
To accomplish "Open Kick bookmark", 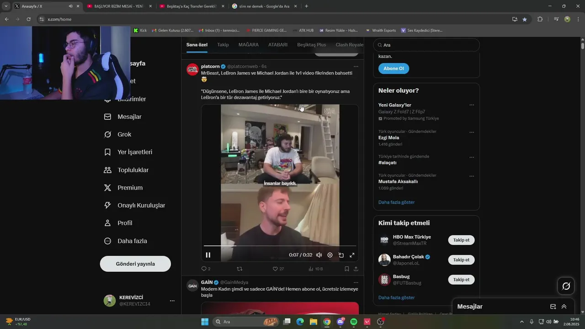I will [x=140, y=30].
